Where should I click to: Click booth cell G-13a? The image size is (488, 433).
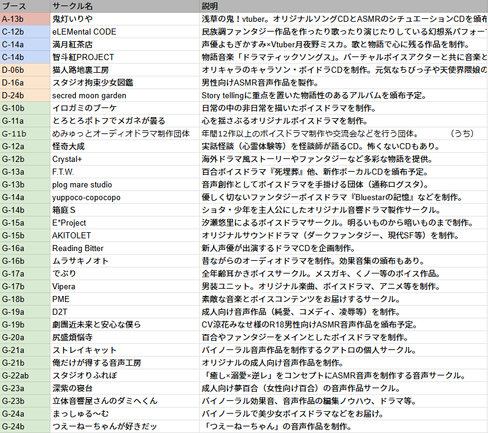click(25, 172)
